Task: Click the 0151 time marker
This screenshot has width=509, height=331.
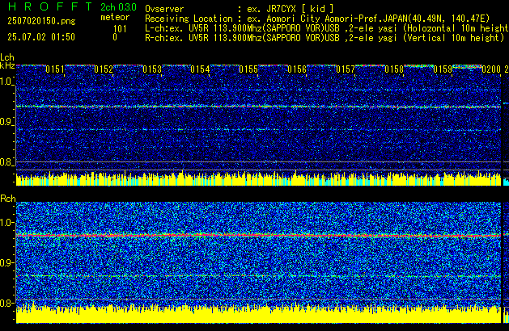Action: tap(55, 69)
